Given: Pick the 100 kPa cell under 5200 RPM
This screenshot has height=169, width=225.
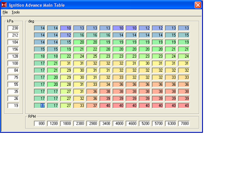Looking at the screenshot, I should pyautogui.click(x=144, y=63).
